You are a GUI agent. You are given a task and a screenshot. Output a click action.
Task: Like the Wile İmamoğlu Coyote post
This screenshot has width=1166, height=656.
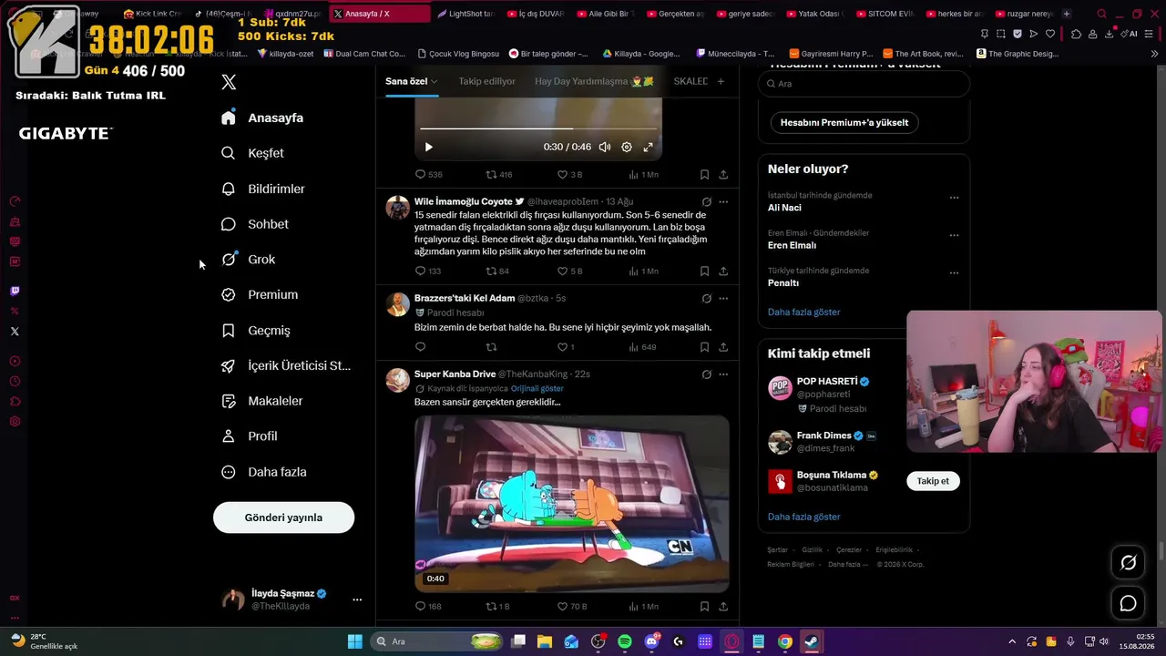coord(569,271)
